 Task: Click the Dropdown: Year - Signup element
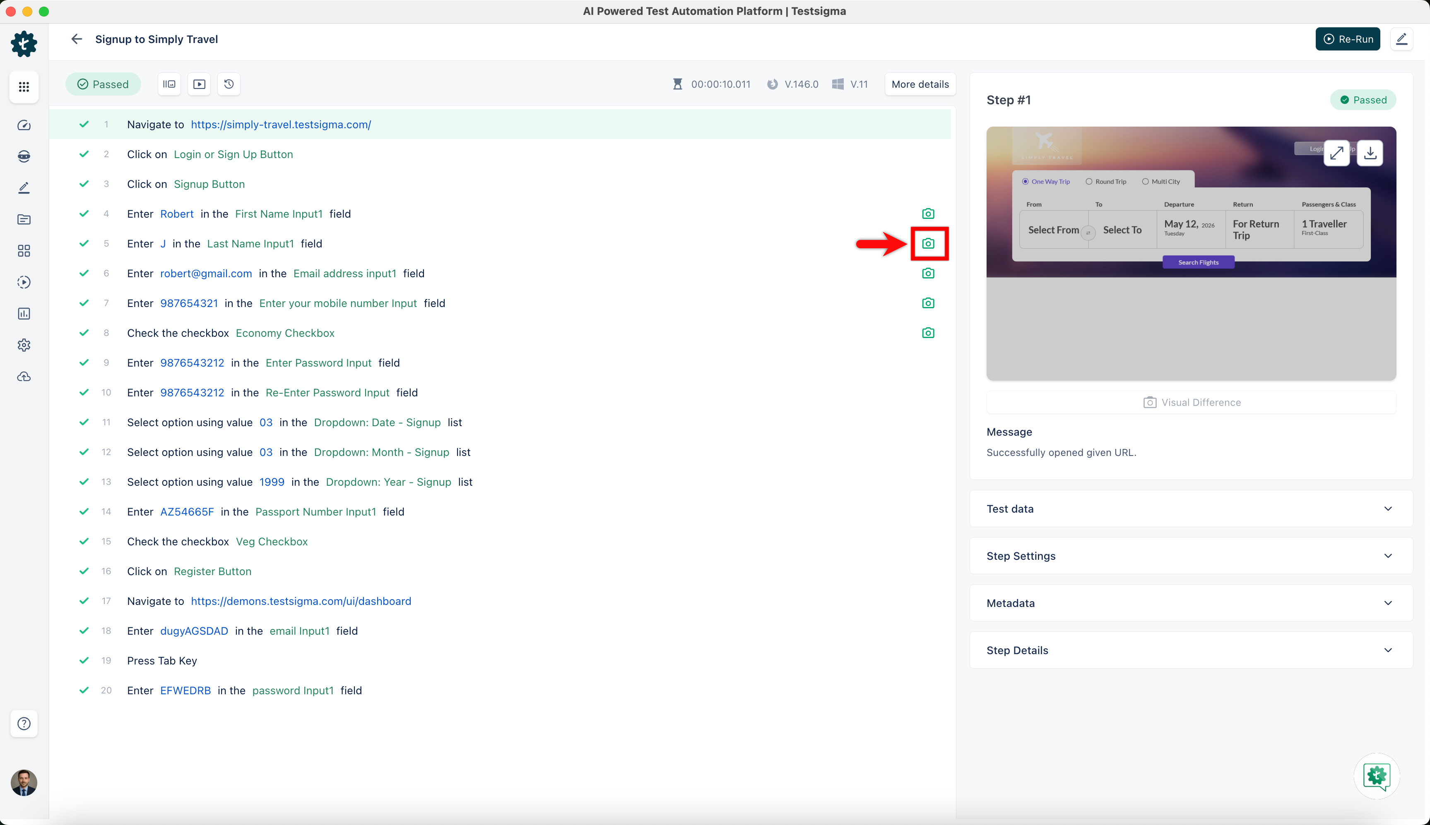tap(389, 482)
